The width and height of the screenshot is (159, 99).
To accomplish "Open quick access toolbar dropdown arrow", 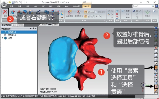I will pos(28,2).
